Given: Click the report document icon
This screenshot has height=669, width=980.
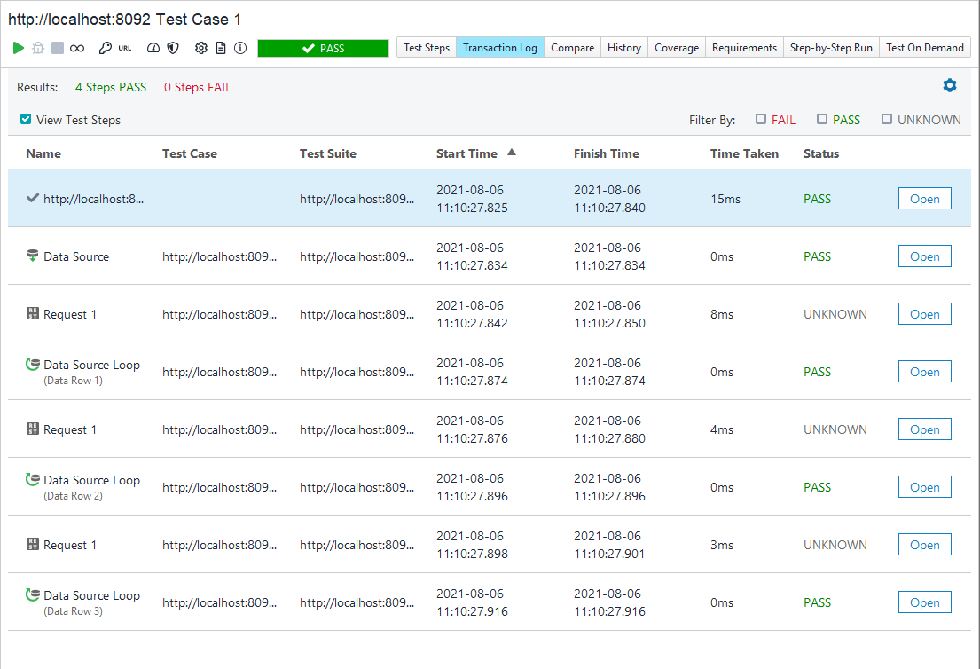Looking at the screenshot, I should pos(222,48).
